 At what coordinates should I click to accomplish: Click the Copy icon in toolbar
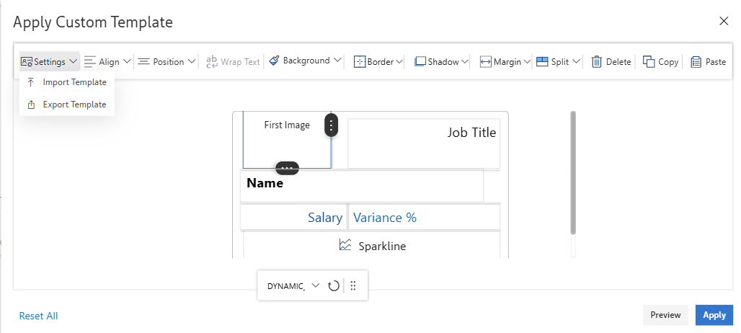649,62
